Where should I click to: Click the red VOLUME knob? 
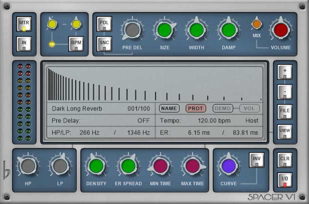click(280, 30)
